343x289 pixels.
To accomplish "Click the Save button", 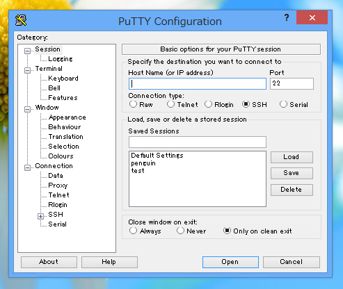I will (x=292, y=173).
